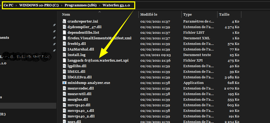
Task: Sort by the Modifié le column header
Action: (149, 15)
